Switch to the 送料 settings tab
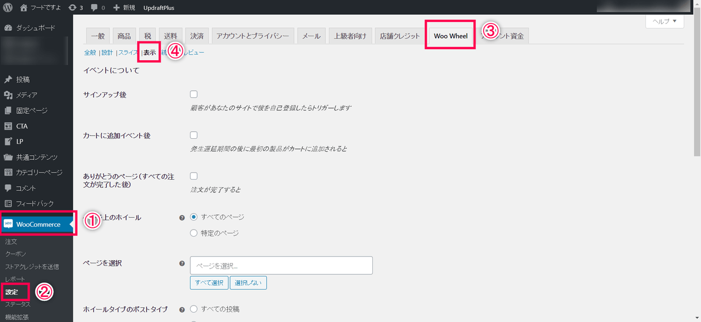Viewport: 701px width, 322px height. pyautogui.click(x=170, y=36)
